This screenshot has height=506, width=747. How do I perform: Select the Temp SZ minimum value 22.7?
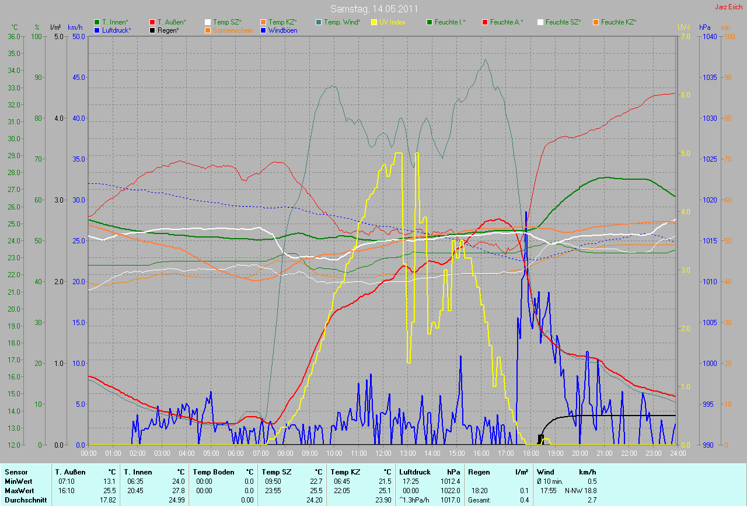(315, 481)
